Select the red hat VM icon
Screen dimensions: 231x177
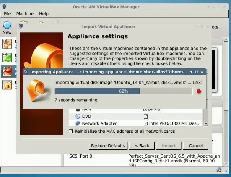pyautogui.click(x=7, y=71)
